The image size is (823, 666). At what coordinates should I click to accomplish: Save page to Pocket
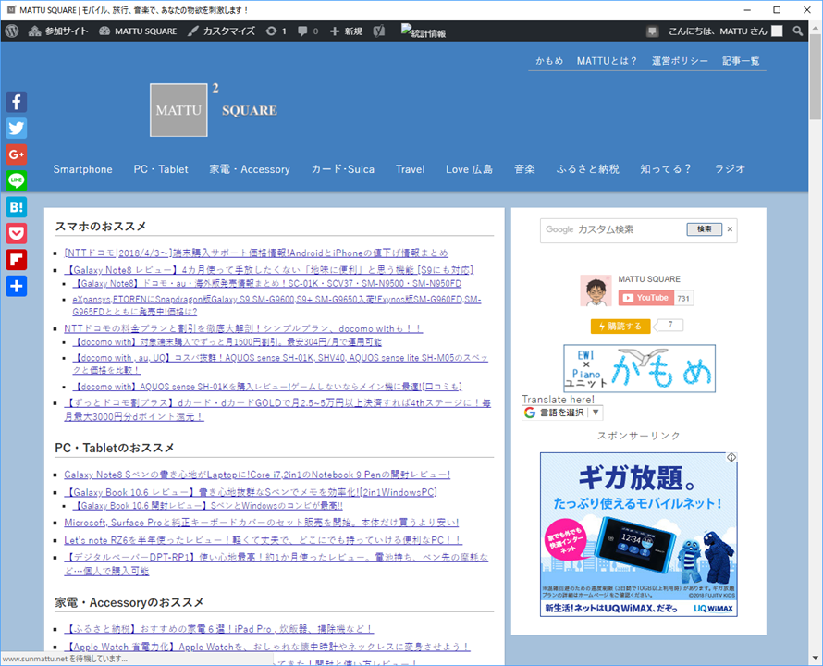[x=17, y=233]
